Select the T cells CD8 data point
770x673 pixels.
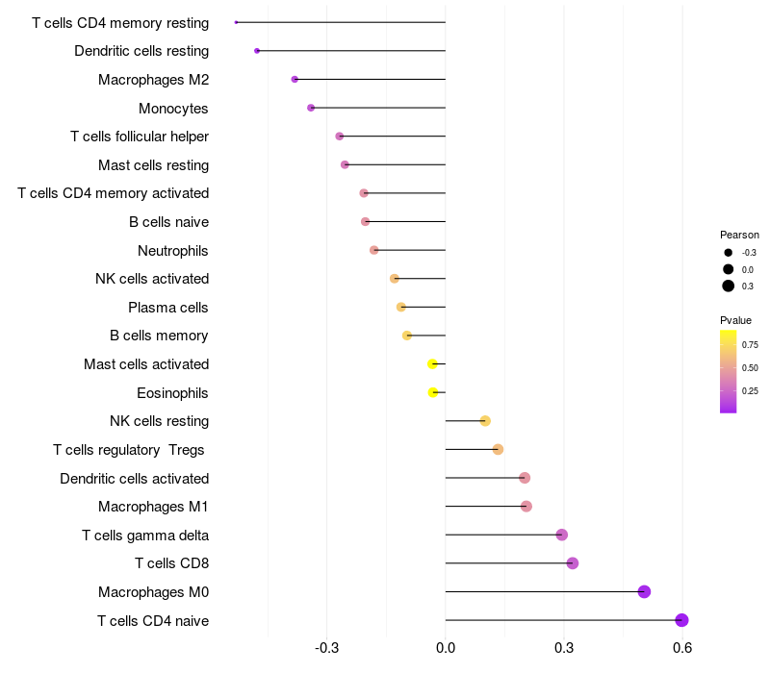573,563
